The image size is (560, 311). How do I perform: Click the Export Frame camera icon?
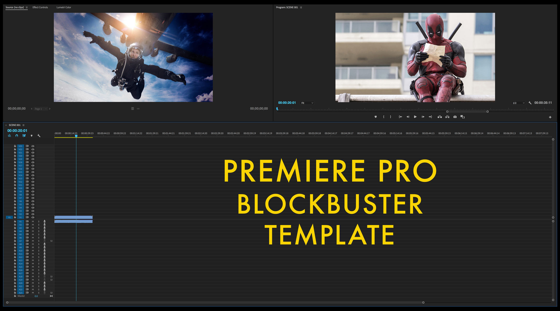coord(455,117)
